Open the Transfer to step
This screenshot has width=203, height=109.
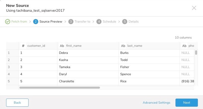[x=82, y=22]
